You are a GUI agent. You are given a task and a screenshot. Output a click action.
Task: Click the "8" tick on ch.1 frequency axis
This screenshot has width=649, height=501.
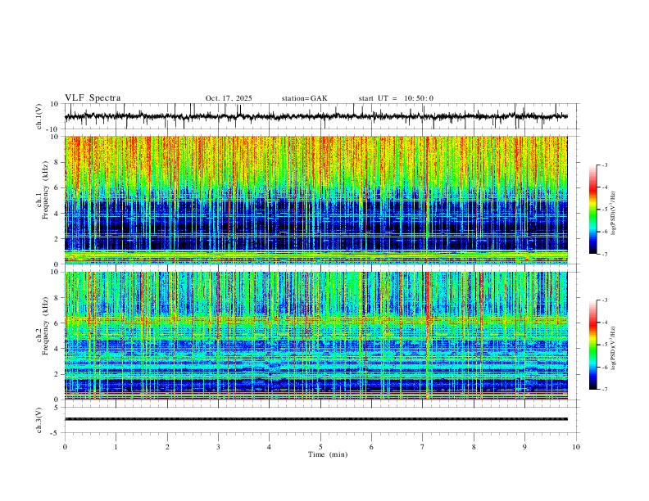click(57, 162)
